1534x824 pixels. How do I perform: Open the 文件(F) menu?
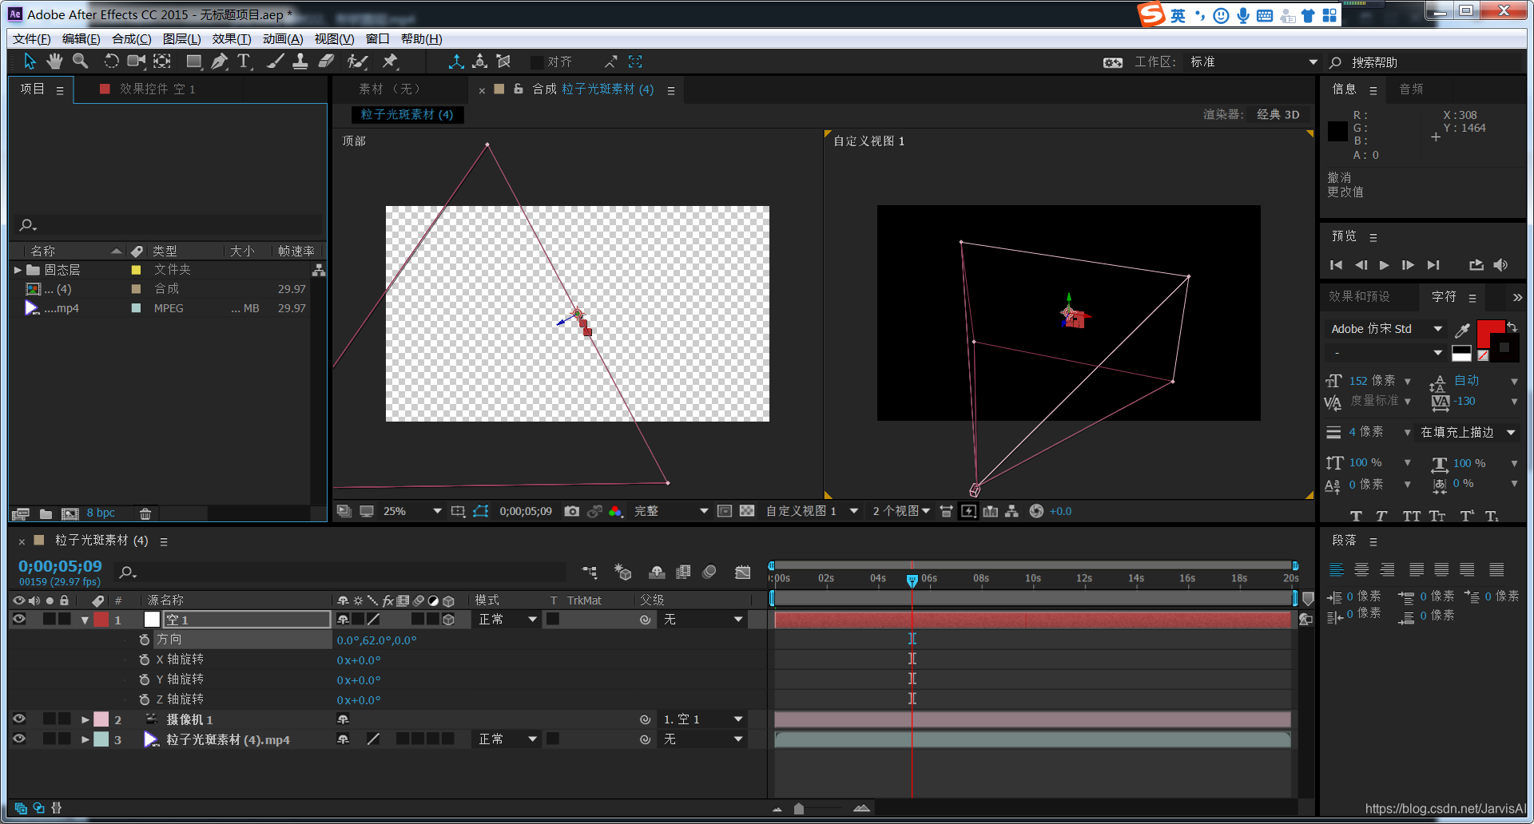pyautogui.click(x=32, y=39)
